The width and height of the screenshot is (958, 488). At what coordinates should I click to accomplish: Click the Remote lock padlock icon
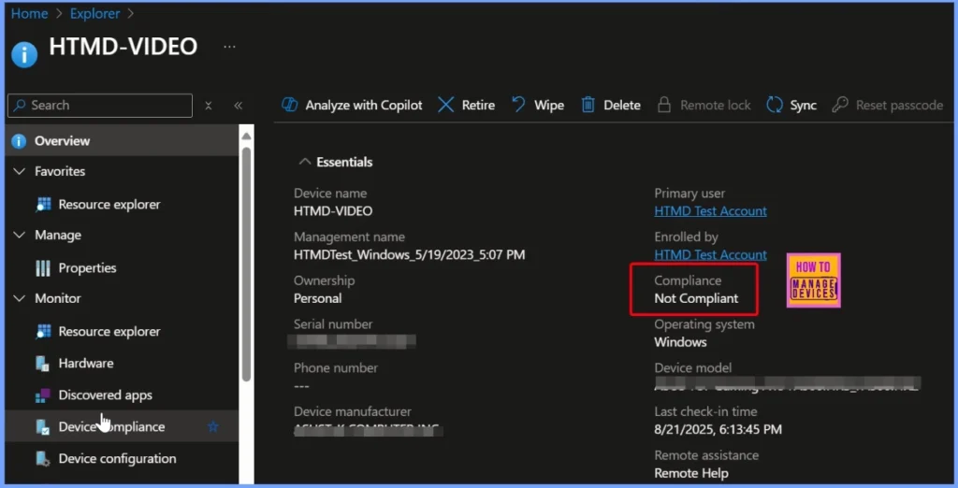[x=664, y=105]
